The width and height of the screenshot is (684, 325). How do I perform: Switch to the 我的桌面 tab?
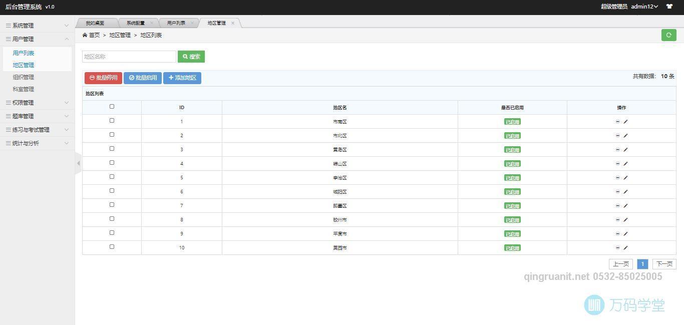(95, 23)
